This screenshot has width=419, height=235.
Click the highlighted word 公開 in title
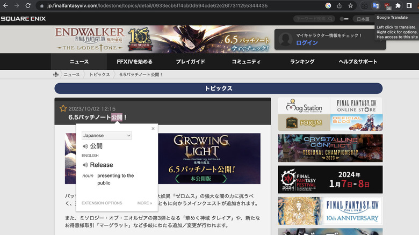pyautogui.click(x=117, y=117)
